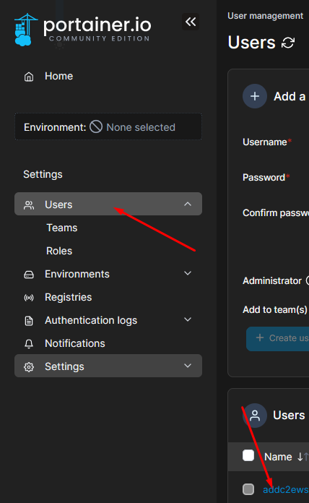Expand the Settings menu chevron
This screenshot has width=309, height=503.
tap(188, 366)
